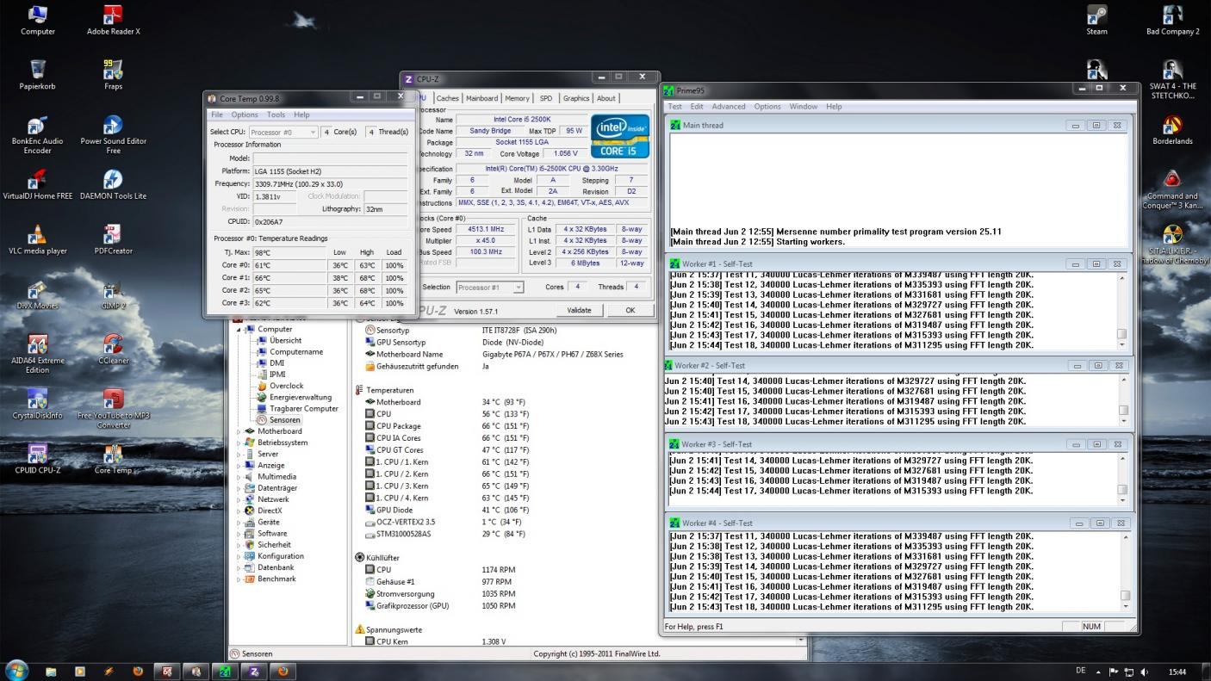Launch AIDA64 Extreme Edition desktop shortcut
Image resolution: width=1211 pixels, height=681 pixels.
pyautogui.click(x=37, y=354)
